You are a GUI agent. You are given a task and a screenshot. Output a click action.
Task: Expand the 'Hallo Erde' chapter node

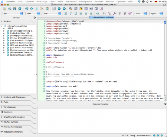[4, 33]
